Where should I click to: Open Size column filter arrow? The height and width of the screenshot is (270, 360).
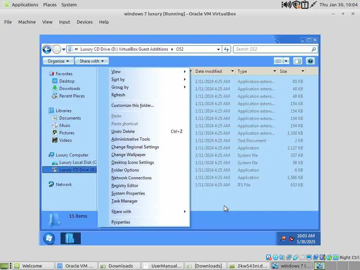pos(303,71)
